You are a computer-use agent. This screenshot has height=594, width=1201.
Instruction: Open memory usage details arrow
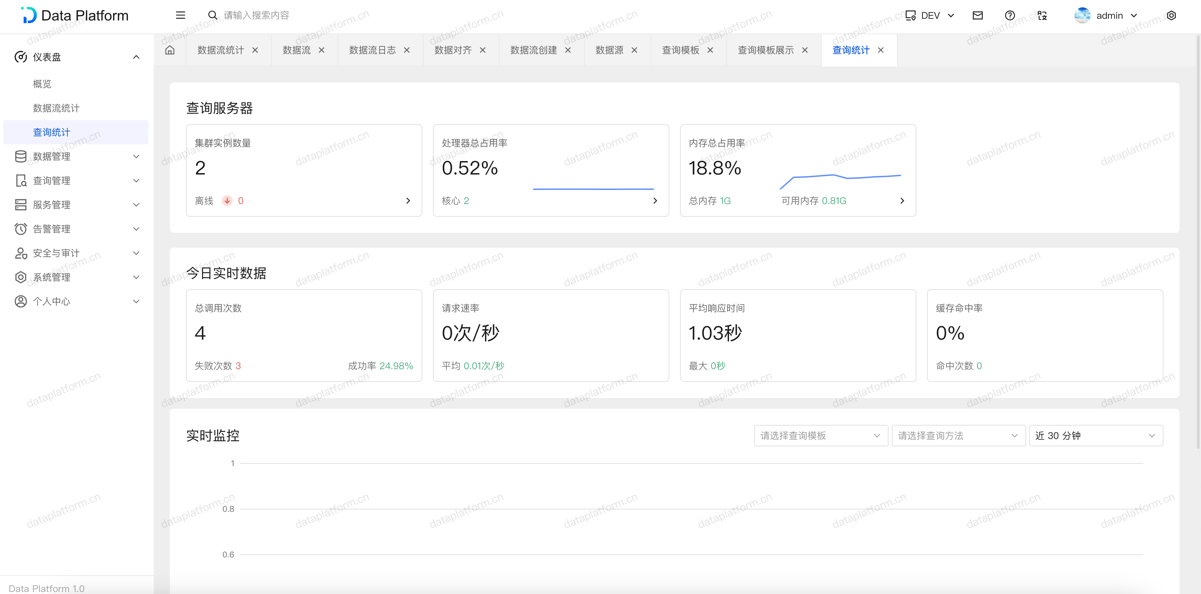click(902, 201)
